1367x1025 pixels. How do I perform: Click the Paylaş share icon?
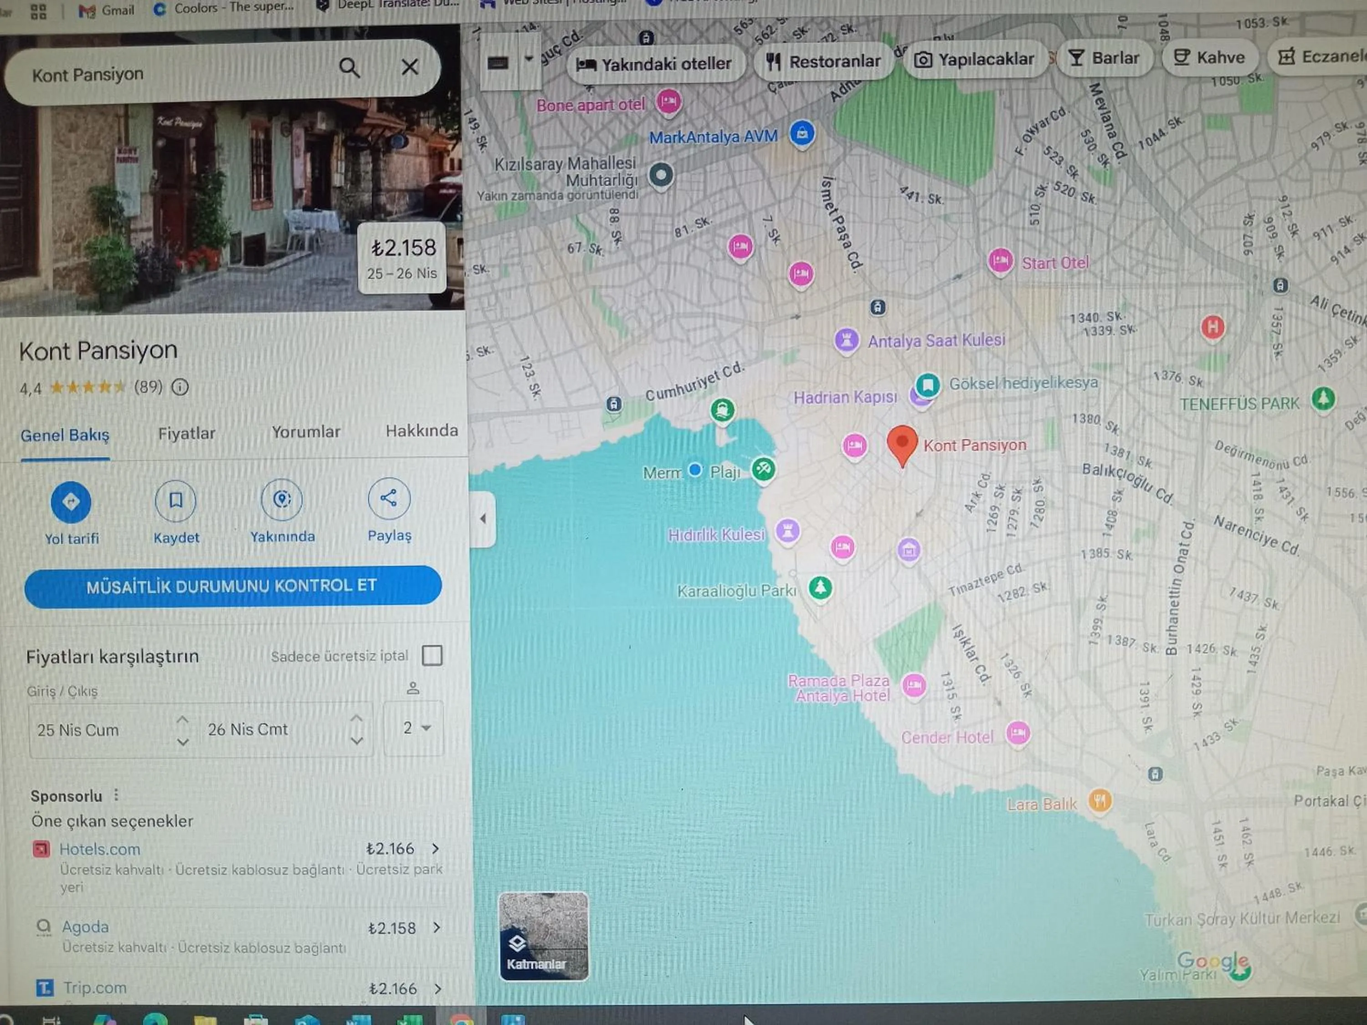coord(388,498)
